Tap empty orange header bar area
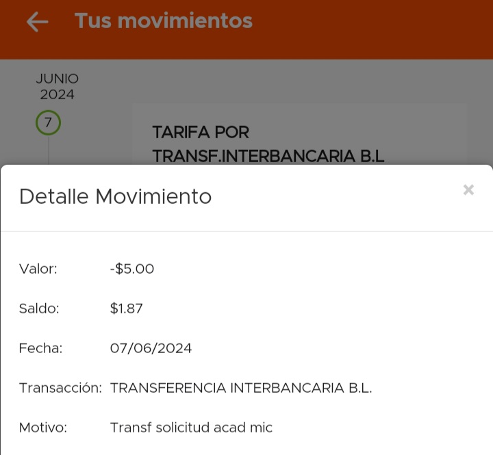493x455 pixels. 383,27
